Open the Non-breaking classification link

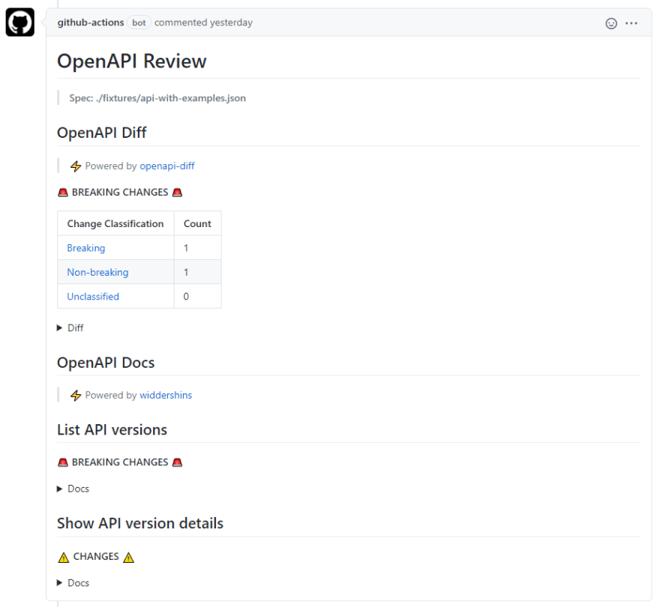tap(97, 273)
